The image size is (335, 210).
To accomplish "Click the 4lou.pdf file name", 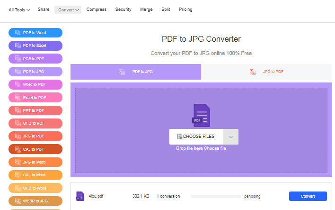I will click(x=96, y=196).
